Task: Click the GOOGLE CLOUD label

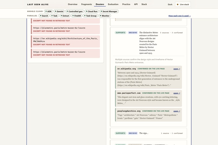Action: click(x=35, y=11)
